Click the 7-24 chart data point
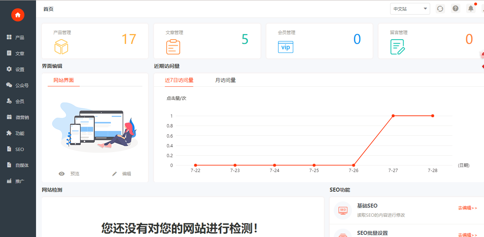This screenshot has height=237, width=484. [x=274, y=165]
